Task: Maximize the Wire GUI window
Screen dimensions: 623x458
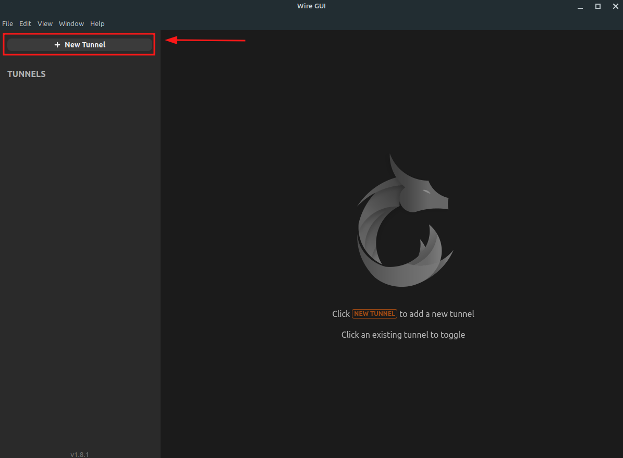Action: pyautogui.click(x=597, y=6)
